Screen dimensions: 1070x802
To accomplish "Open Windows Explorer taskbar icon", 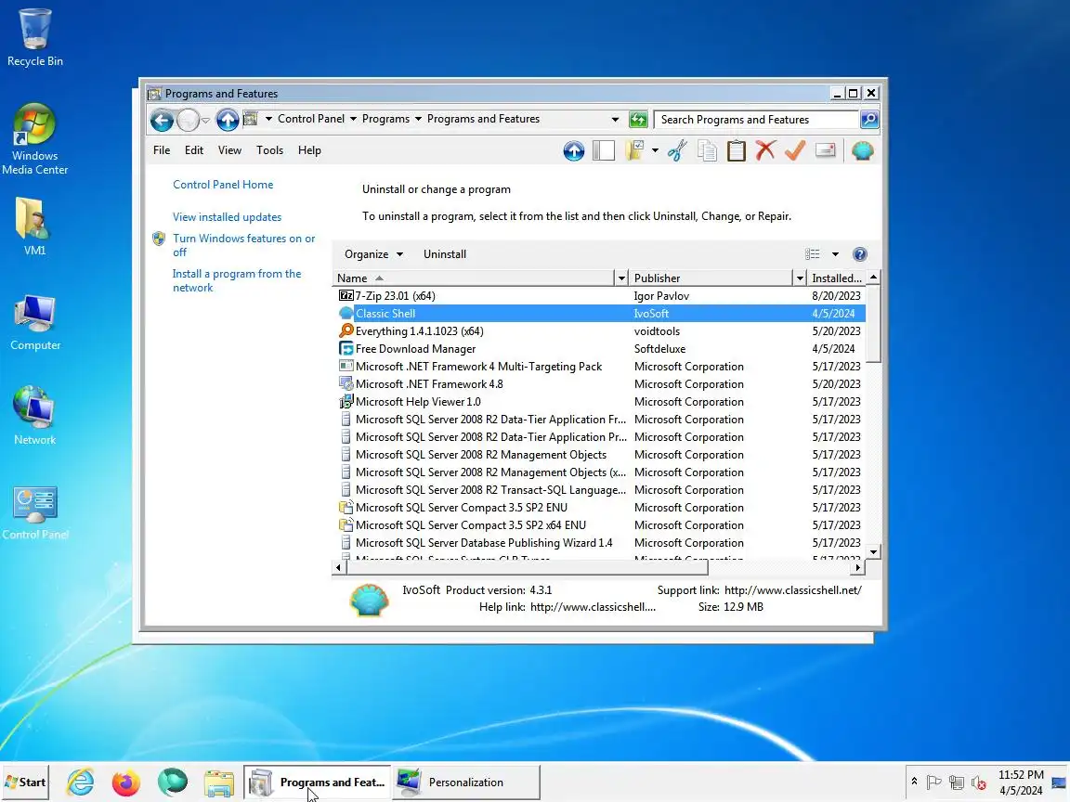I will [219, 783].
